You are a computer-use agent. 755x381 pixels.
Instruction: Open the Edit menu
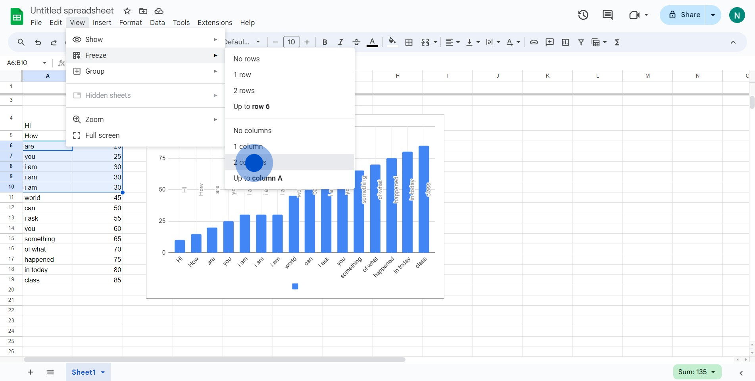56,23
